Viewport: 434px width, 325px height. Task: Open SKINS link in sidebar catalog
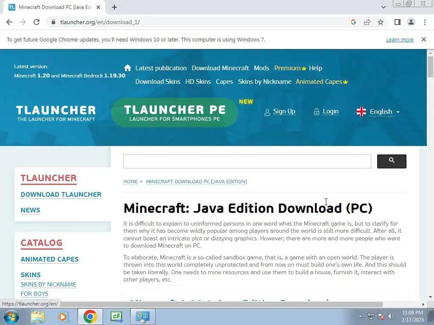click(x=31, y=275)
